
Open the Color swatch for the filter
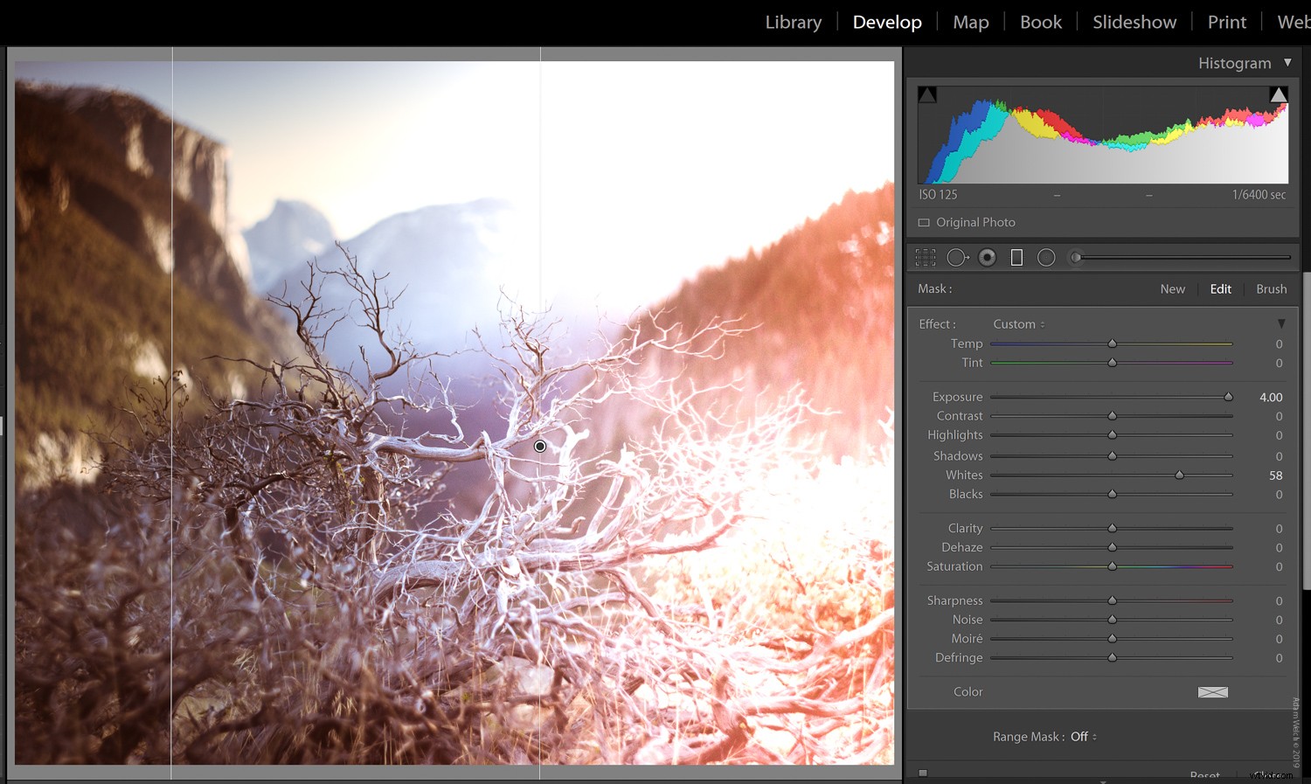point(1214,691)
